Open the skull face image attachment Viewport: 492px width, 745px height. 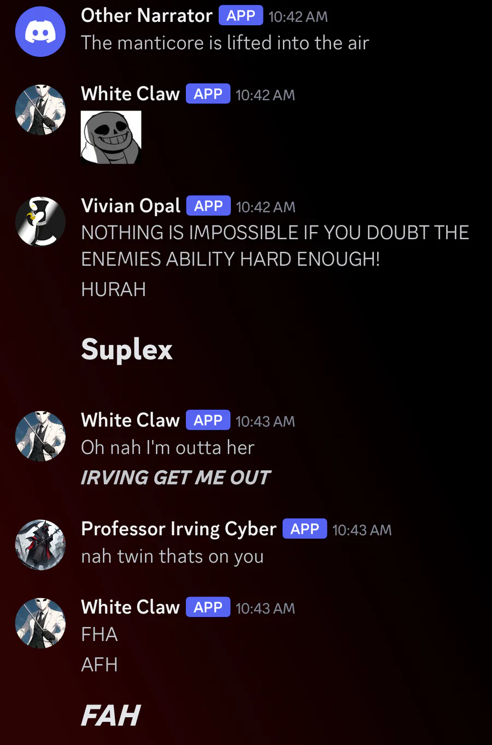pos(111,137)
